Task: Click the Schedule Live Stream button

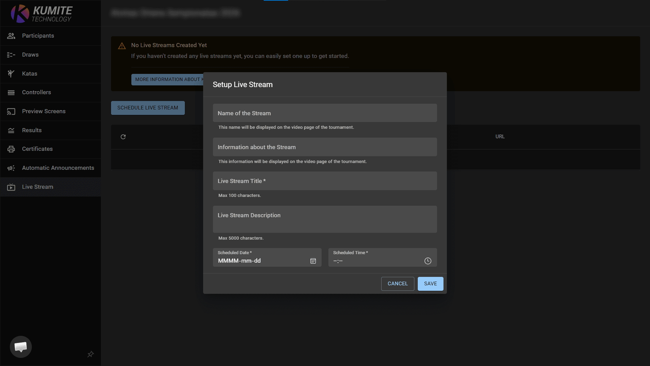Action: click(148, 108)
